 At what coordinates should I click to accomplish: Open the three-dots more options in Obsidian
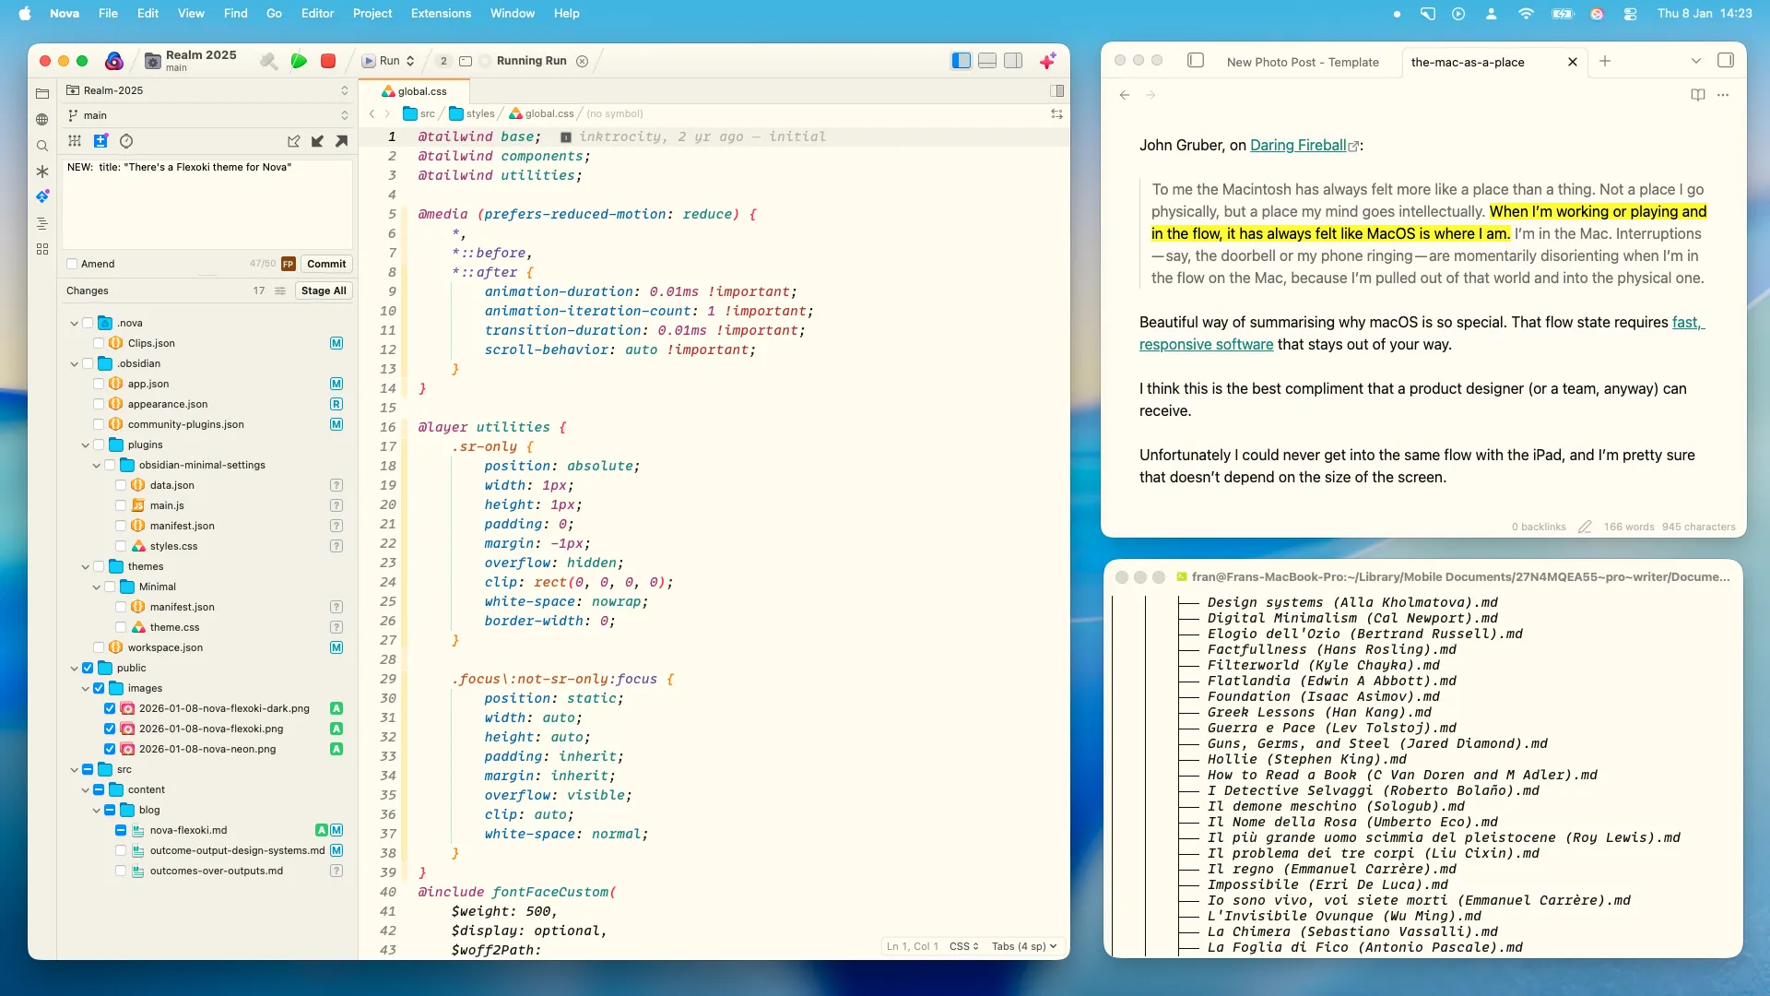tap(1723, 95)
